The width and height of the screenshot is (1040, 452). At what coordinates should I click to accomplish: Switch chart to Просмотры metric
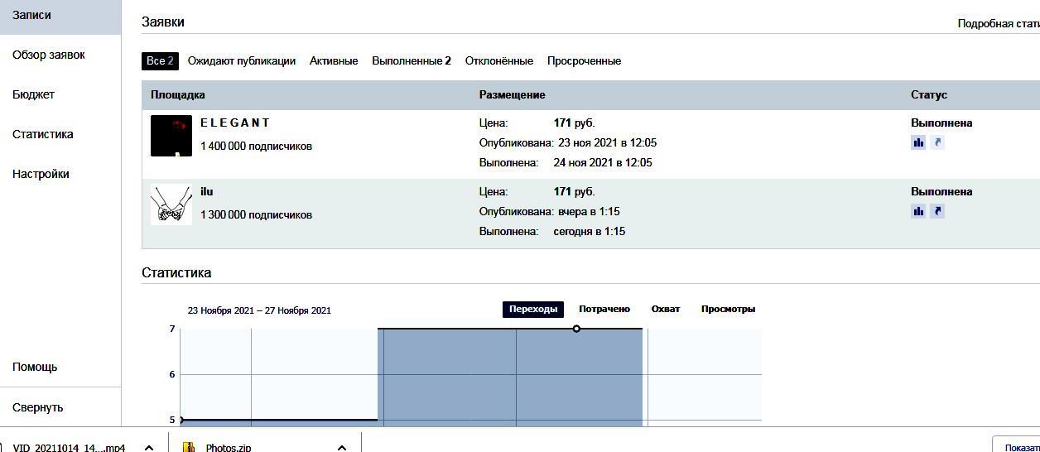pyautogui.click(x=728, y=309)
